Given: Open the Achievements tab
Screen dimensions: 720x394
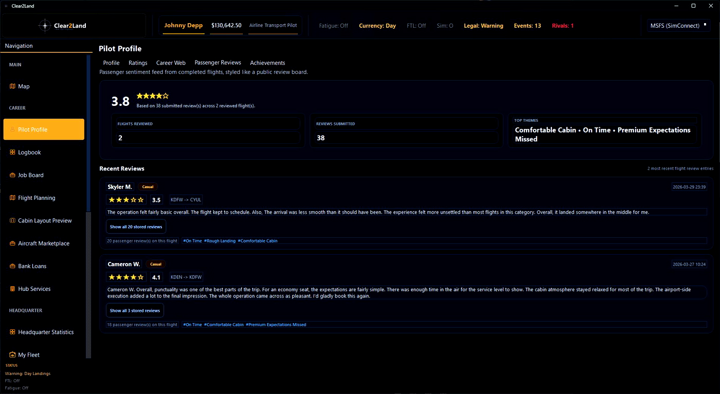Looking at the screenshot, I should tap(267, 63).
